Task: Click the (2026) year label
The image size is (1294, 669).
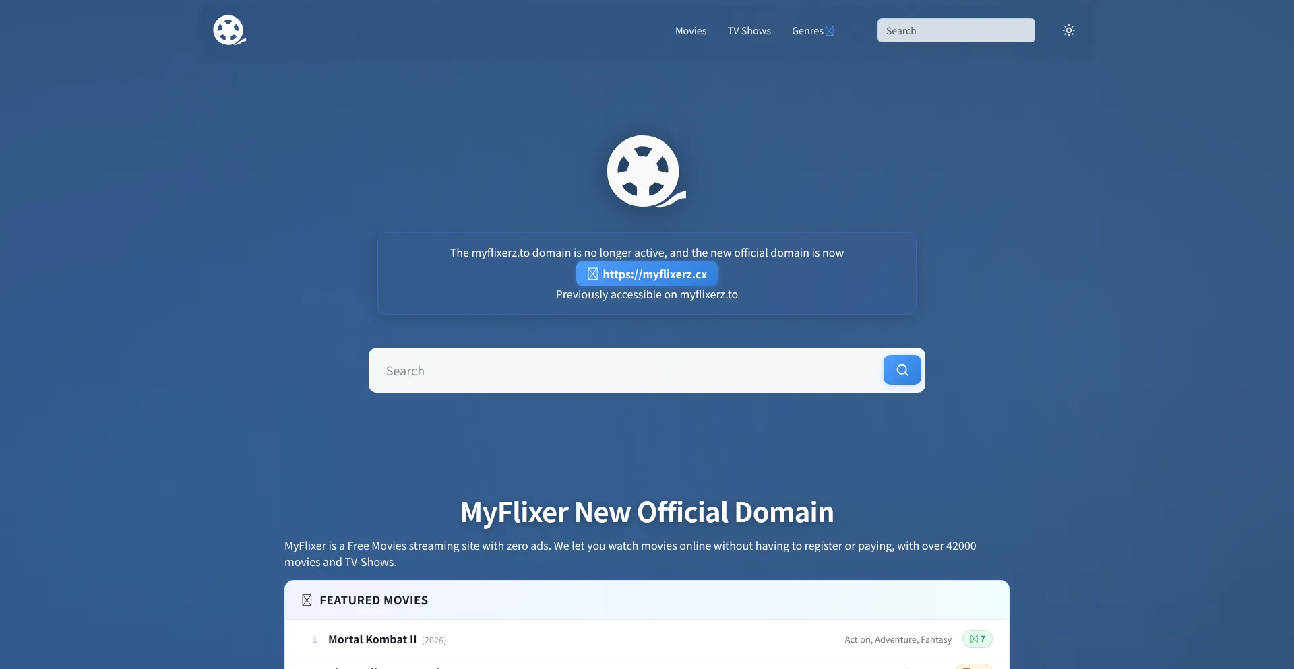Action: pyautogui.click(x=434, y=640)
